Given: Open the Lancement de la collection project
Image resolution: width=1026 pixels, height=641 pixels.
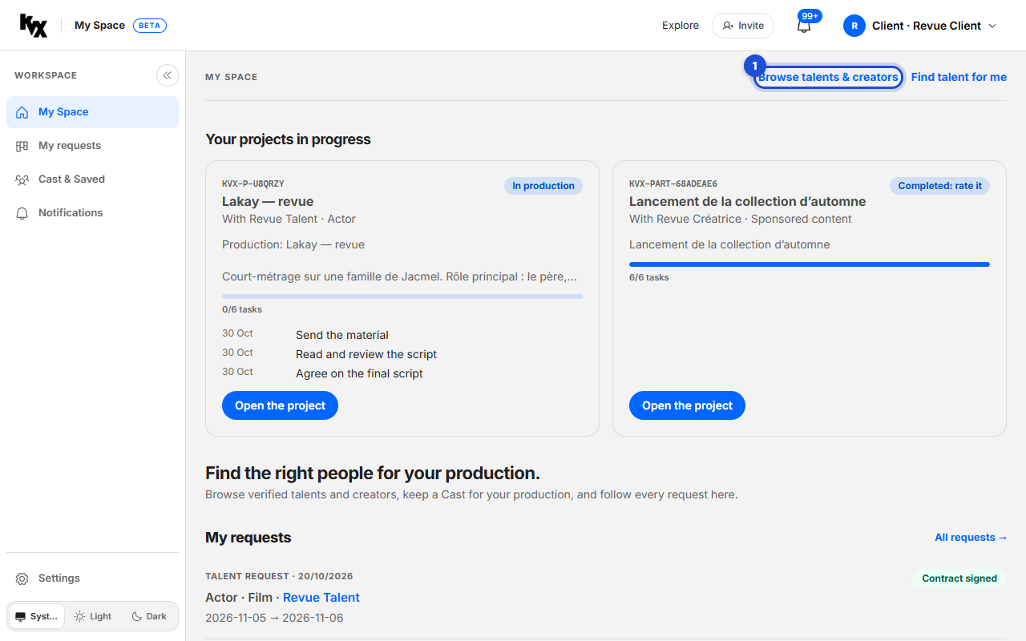Looking at the screenshot, I should [687, 405].
